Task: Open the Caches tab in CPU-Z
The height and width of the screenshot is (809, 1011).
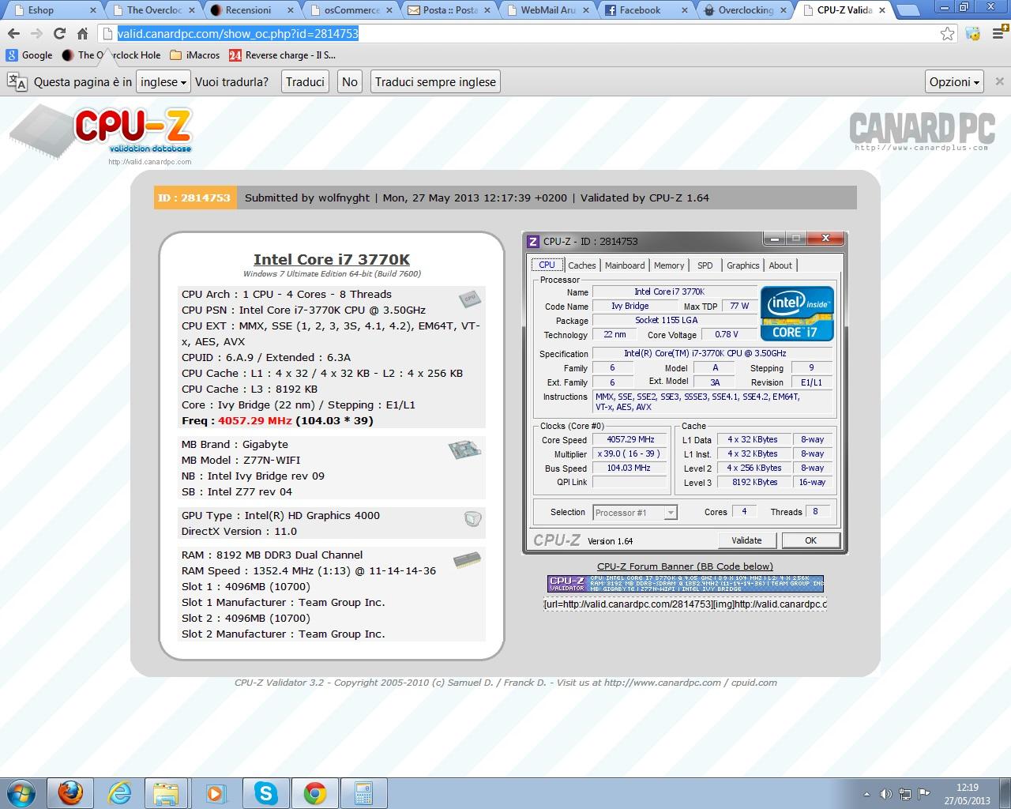Action: [582, 265]
